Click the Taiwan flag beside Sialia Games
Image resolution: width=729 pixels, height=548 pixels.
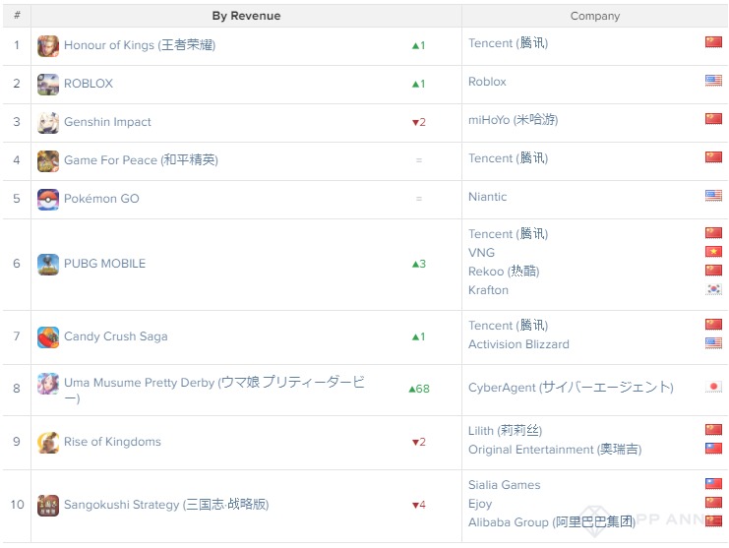[x=713, y=484]
